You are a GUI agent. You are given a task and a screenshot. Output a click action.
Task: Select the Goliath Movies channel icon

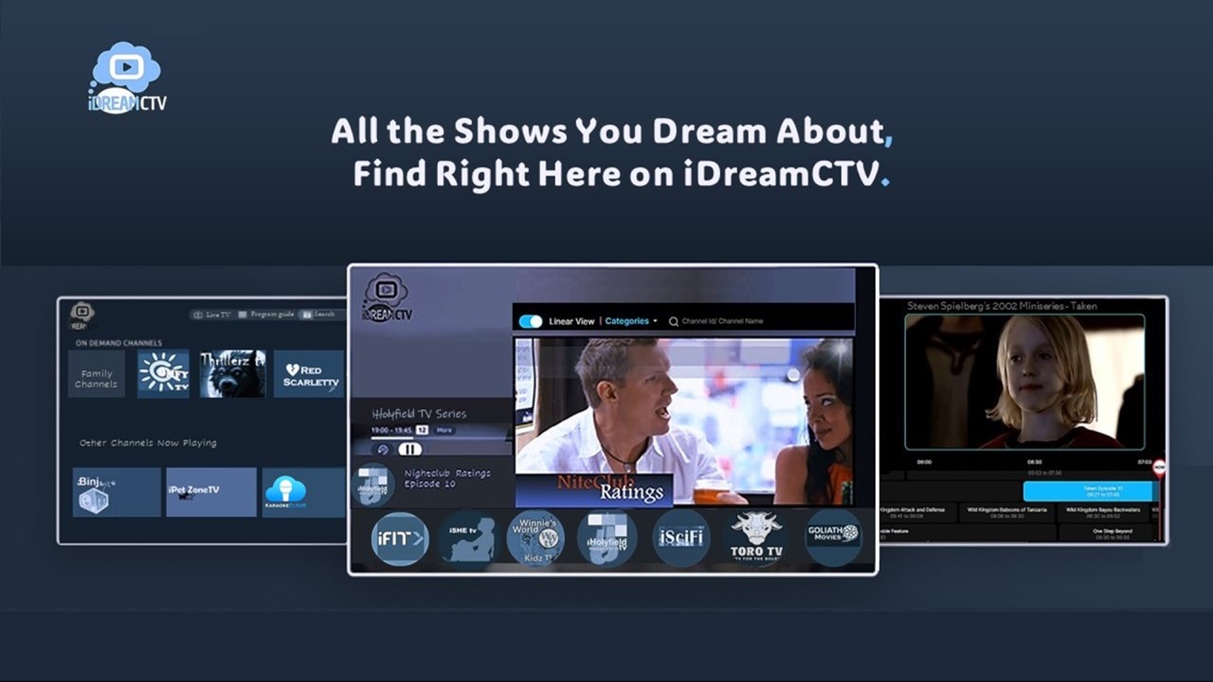[832, 537]
